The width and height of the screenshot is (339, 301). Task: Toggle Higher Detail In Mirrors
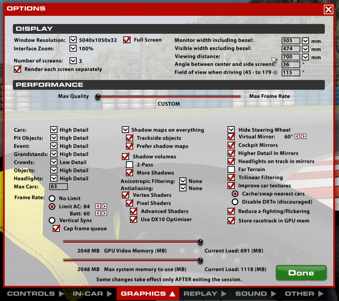coord(231,153)
